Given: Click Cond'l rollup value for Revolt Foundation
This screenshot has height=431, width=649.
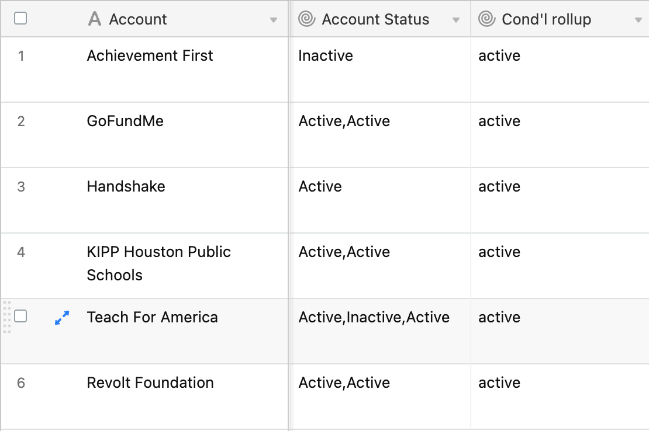Looking at the screenshot, I should click(x=499, y=383).
